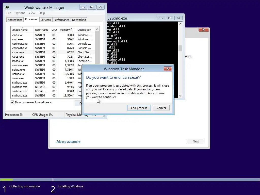Open the Privacy statement link in Setup

[x=68, y=142]
